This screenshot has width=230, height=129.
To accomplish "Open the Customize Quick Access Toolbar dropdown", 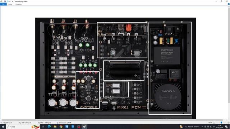I will pos(12,1).
